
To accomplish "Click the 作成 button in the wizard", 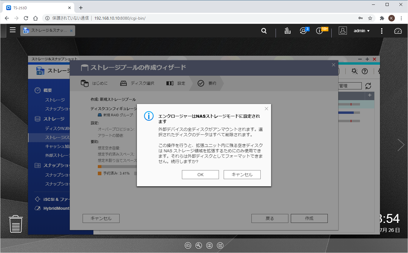I will tap(309, 218).
